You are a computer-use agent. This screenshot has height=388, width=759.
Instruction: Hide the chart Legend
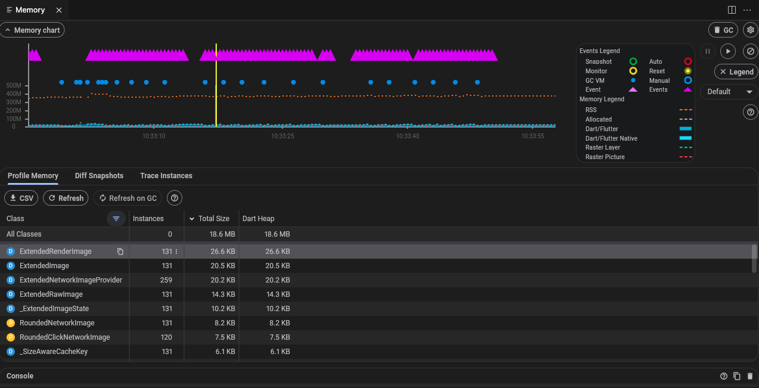[x=736, y=72]
